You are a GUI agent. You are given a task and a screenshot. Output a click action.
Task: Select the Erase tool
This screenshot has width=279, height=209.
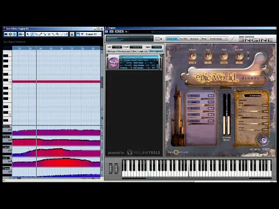point(36,34)
